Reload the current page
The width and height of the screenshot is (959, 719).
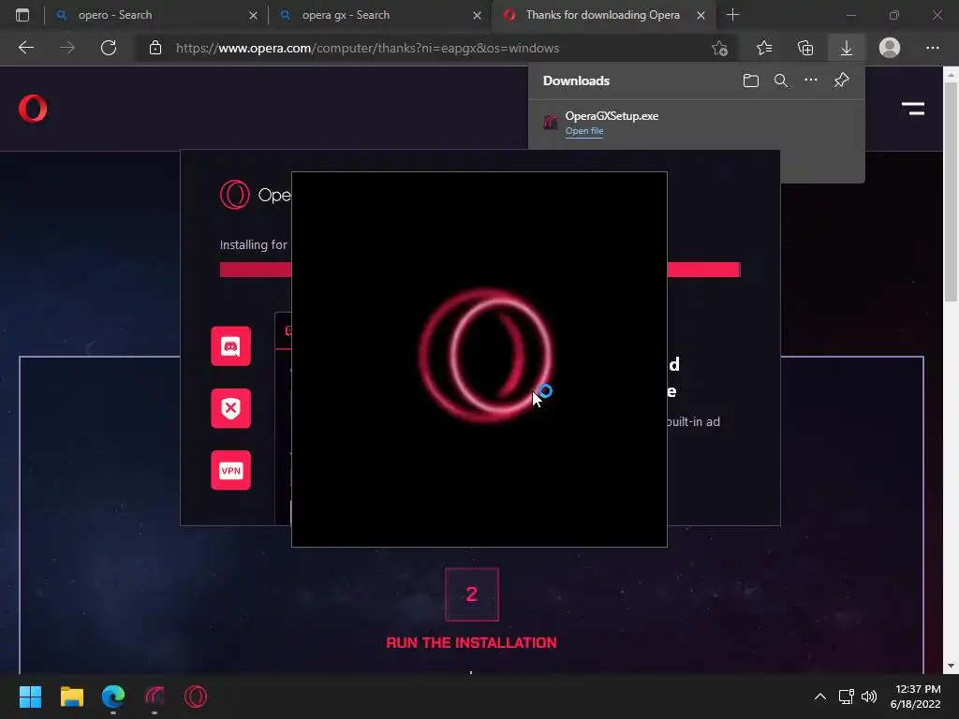tap(109, 48)
